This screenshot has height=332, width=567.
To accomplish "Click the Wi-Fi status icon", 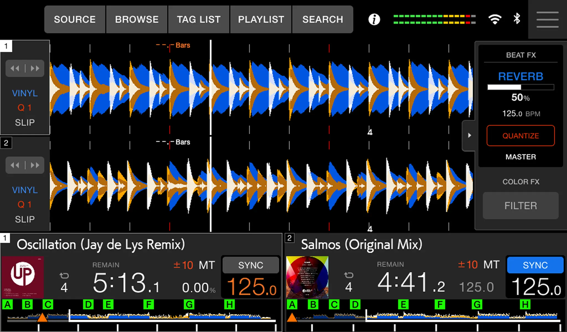I will (x=495, y=19).
